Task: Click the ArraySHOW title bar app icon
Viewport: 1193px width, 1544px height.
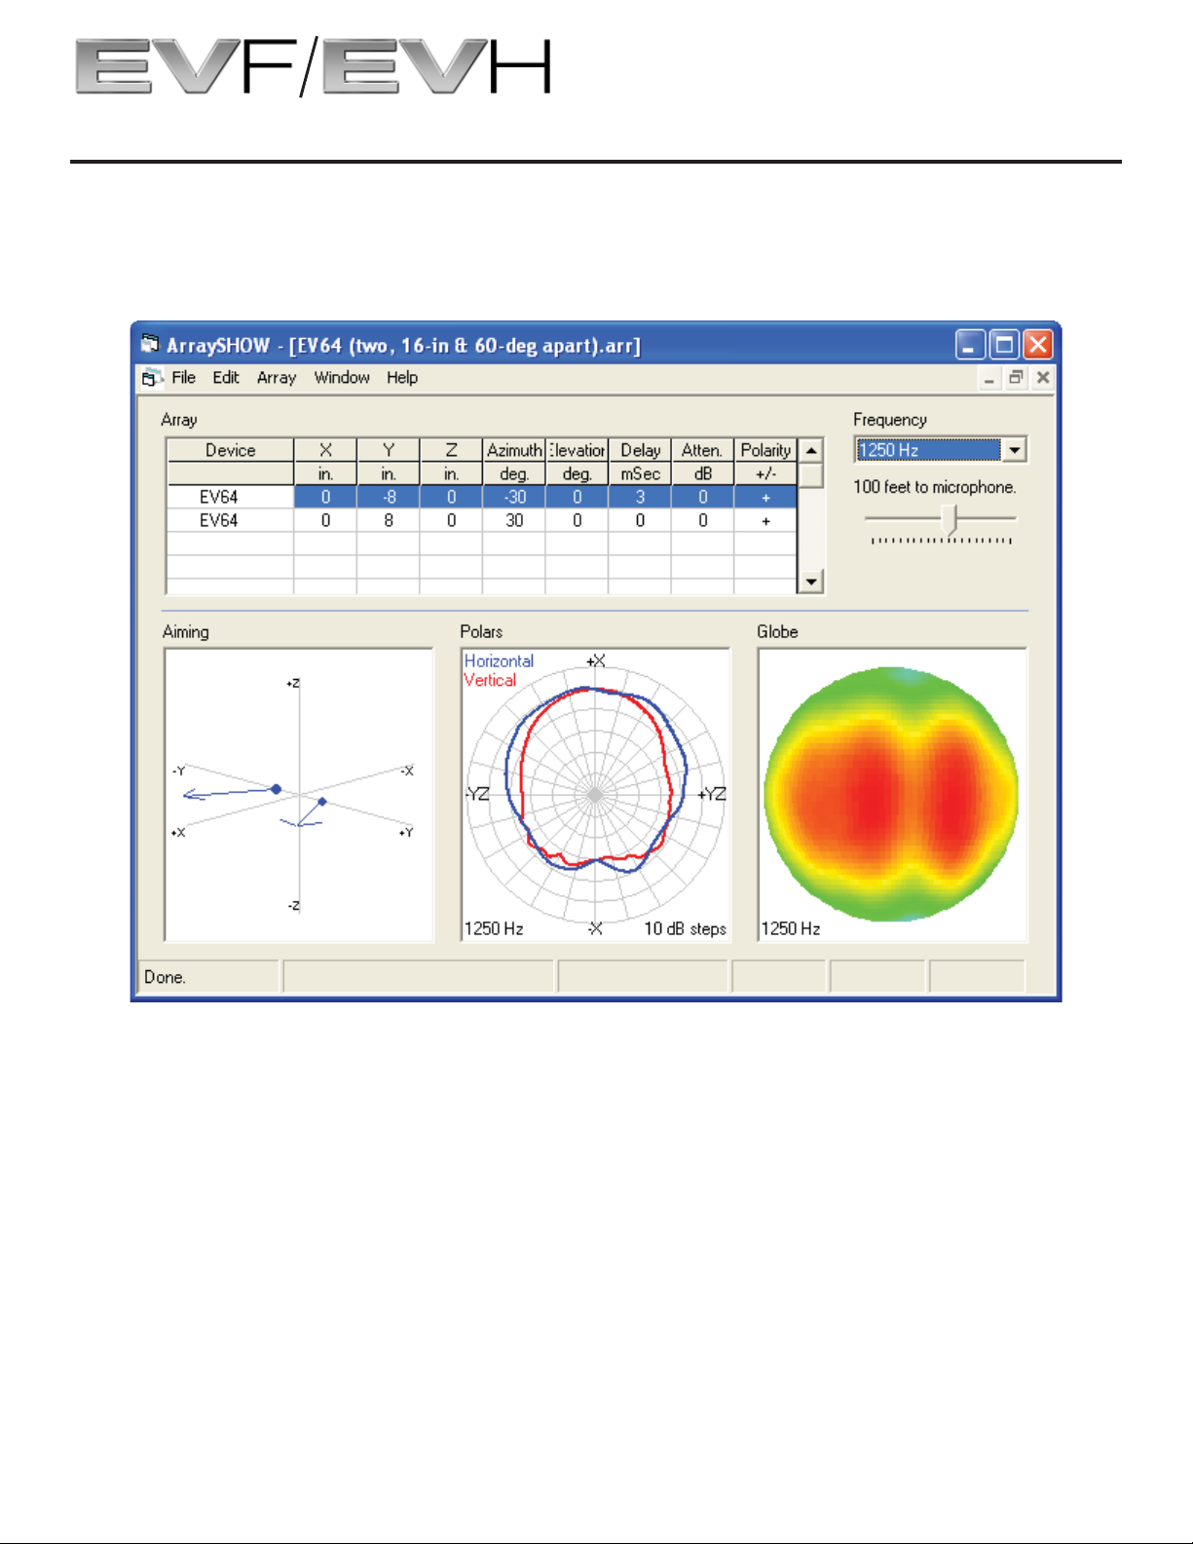Action: pyautogui.click(x=150, y=344)
